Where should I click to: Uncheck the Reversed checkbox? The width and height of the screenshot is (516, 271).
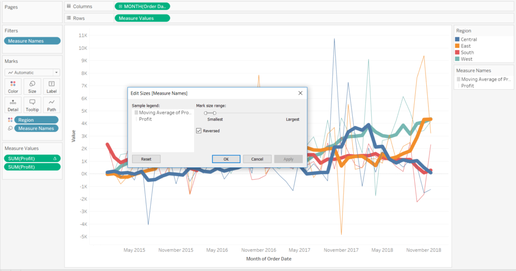click(x=199, y=131)
